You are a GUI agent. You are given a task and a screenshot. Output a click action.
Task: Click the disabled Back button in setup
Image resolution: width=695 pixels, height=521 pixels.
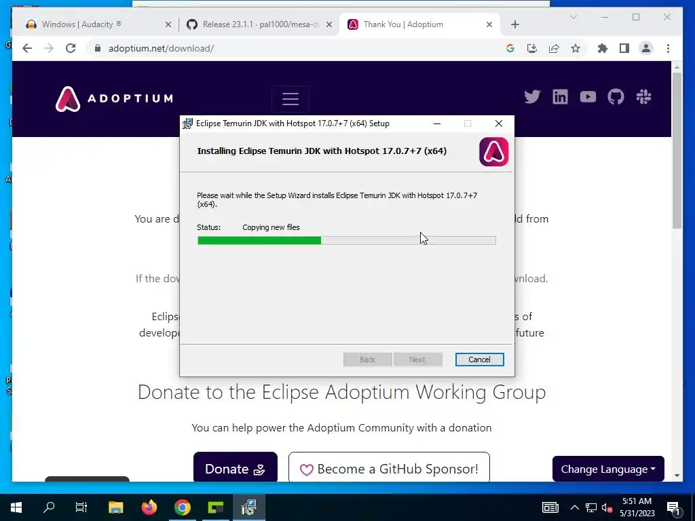(x=367, y=360)
